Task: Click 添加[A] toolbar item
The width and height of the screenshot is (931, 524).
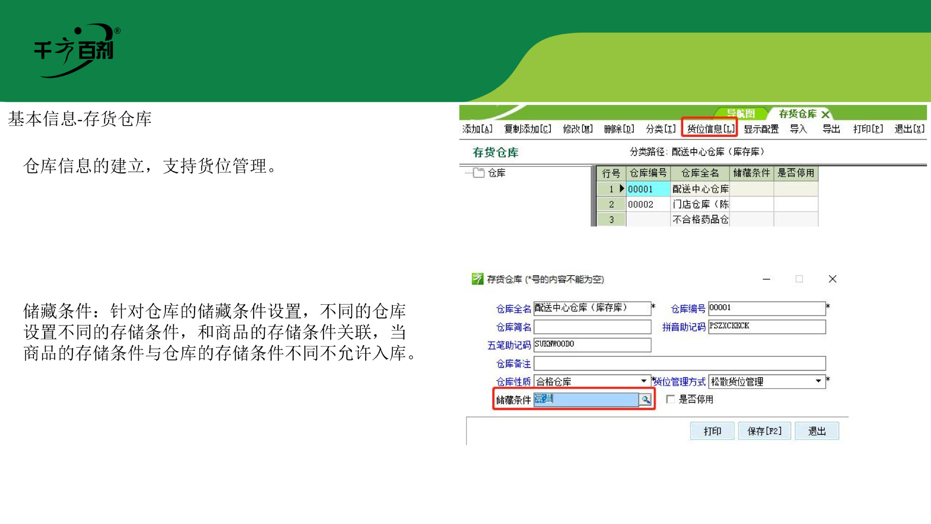Action: (x=477, y=129)
